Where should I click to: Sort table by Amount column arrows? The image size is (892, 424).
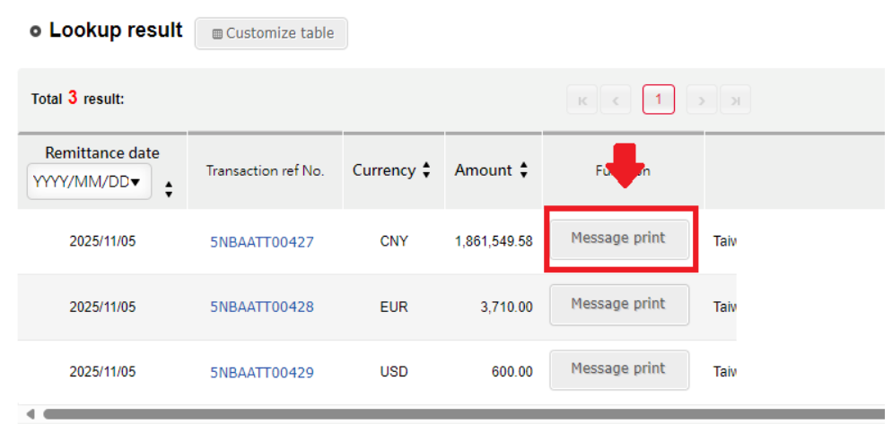pyautogui.click(x=523, y=170)
